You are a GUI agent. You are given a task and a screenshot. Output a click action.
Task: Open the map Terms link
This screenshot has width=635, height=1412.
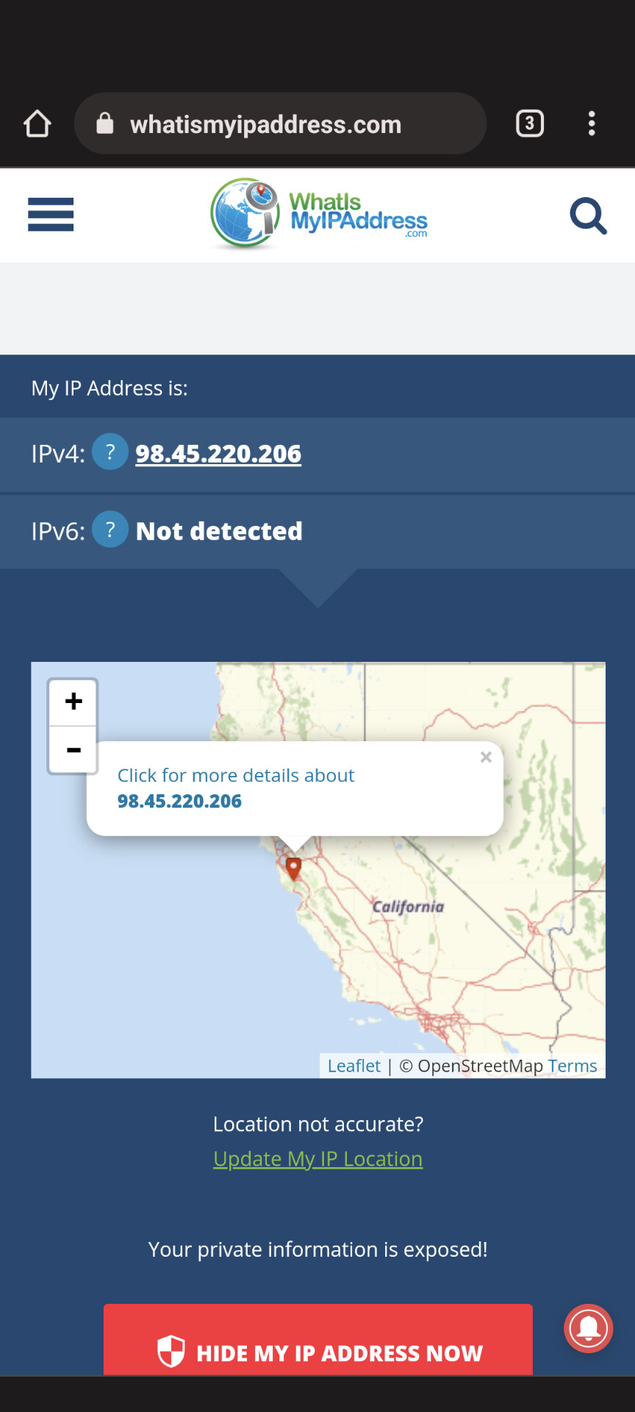click(573, 1066)
